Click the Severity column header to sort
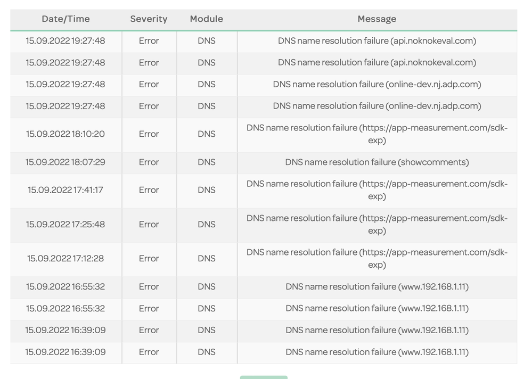This screenshot has width=532, height=379. pos(149,19)
